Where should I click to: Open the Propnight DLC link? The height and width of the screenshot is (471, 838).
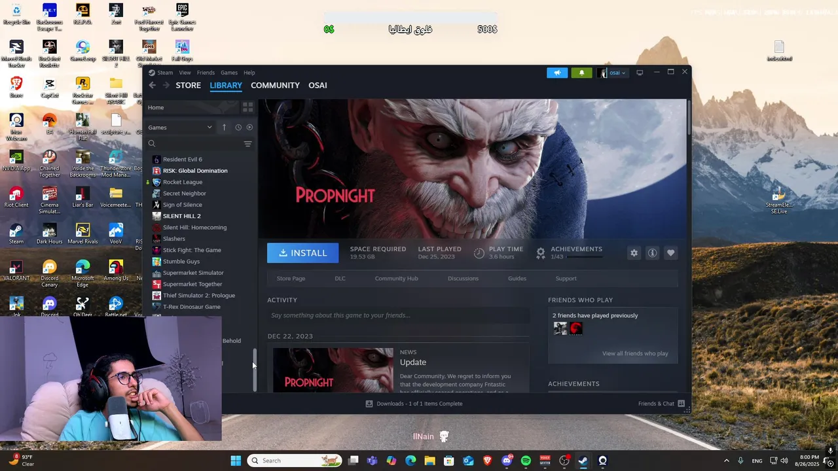tap(340, 279)
